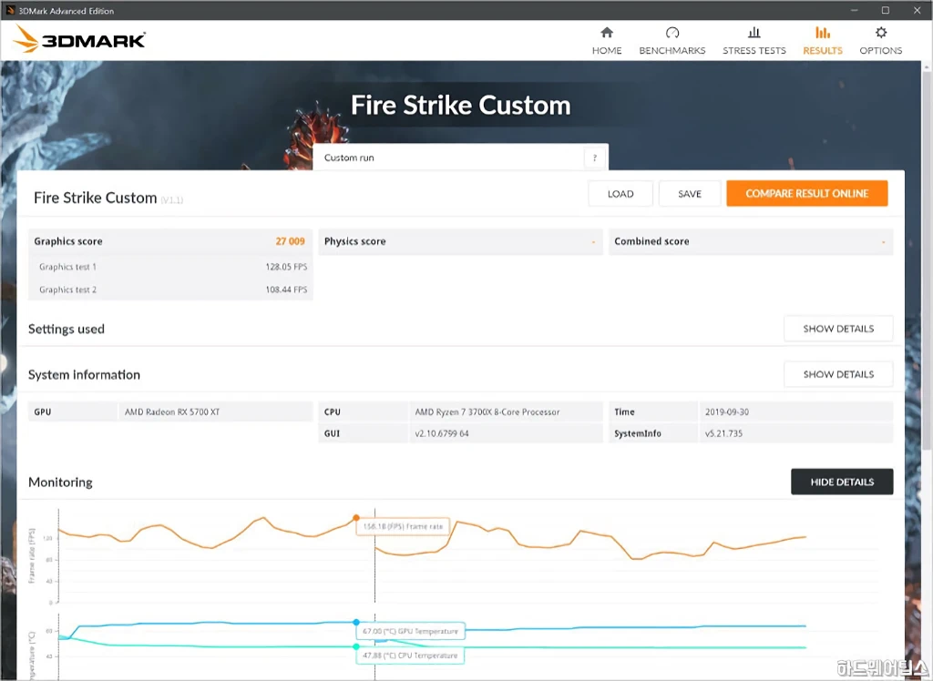The image size is (933, 681).
Task: Click the LOAD button
Action: coord(620,194)
